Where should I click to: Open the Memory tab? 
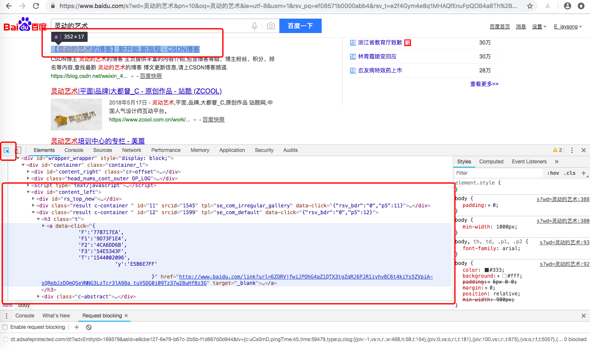point(200,150)
